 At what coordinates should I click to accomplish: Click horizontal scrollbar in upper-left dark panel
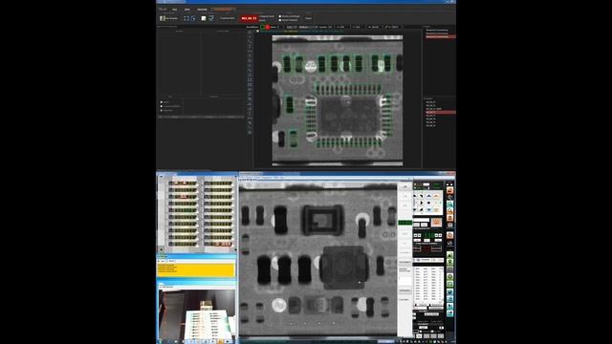[201, 117]
